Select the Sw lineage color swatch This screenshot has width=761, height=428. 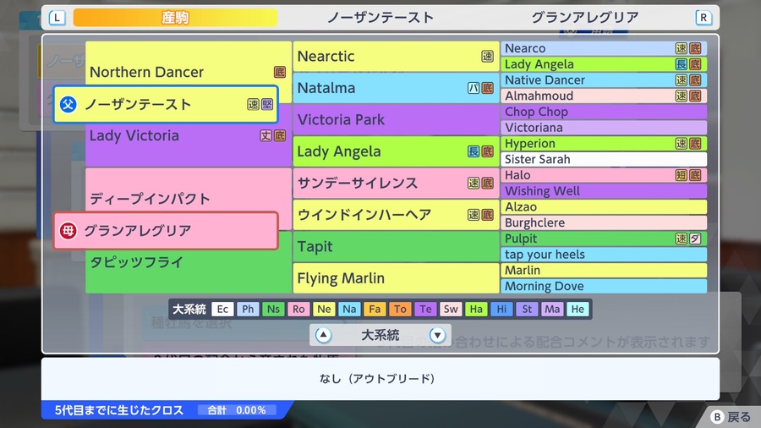tap(451, 309)
